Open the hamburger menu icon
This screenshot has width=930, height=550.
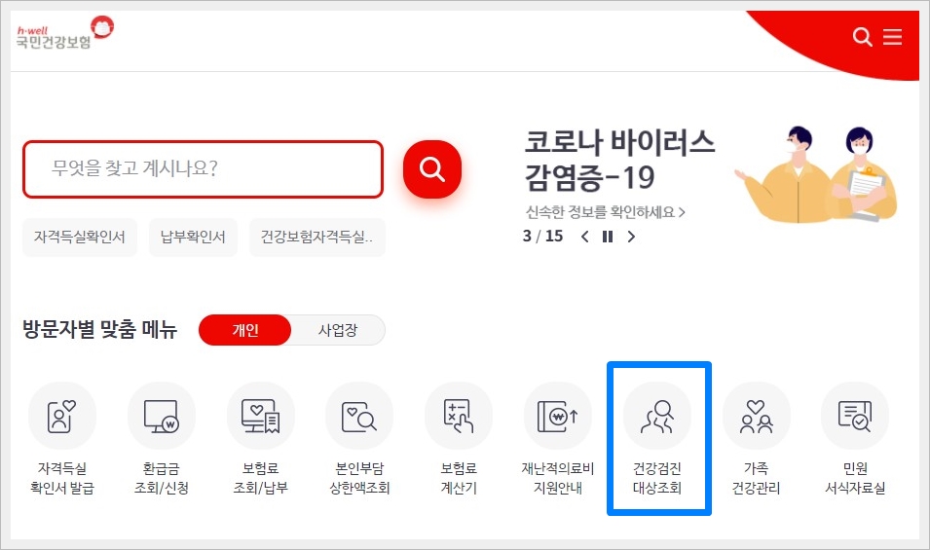892,37
